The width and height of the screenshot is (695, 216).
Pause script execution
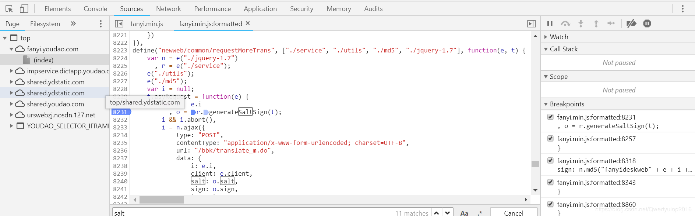(x=550, y=23)
